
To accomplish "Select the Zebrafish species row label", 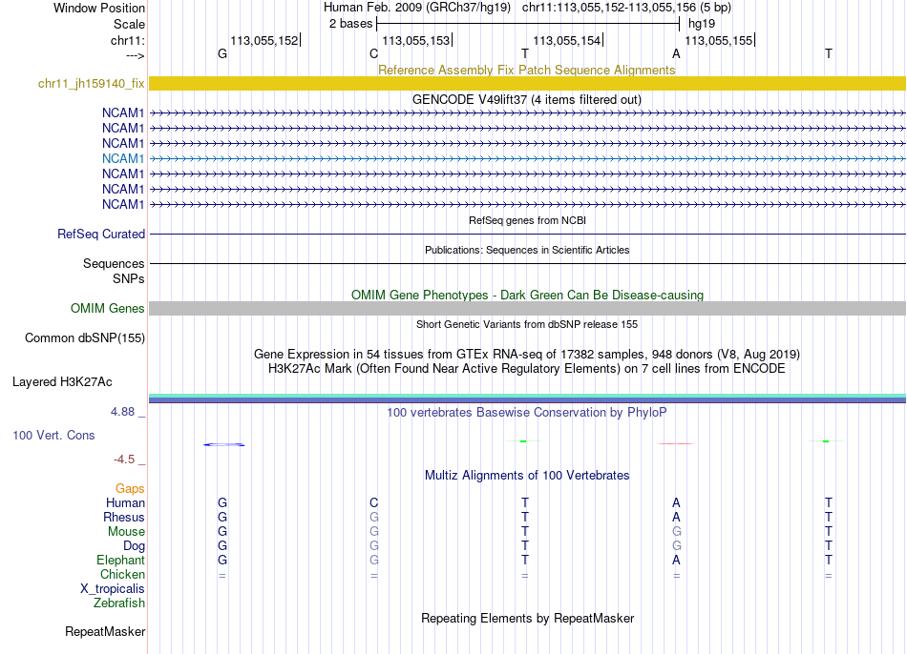I will (x=119, y=603).
